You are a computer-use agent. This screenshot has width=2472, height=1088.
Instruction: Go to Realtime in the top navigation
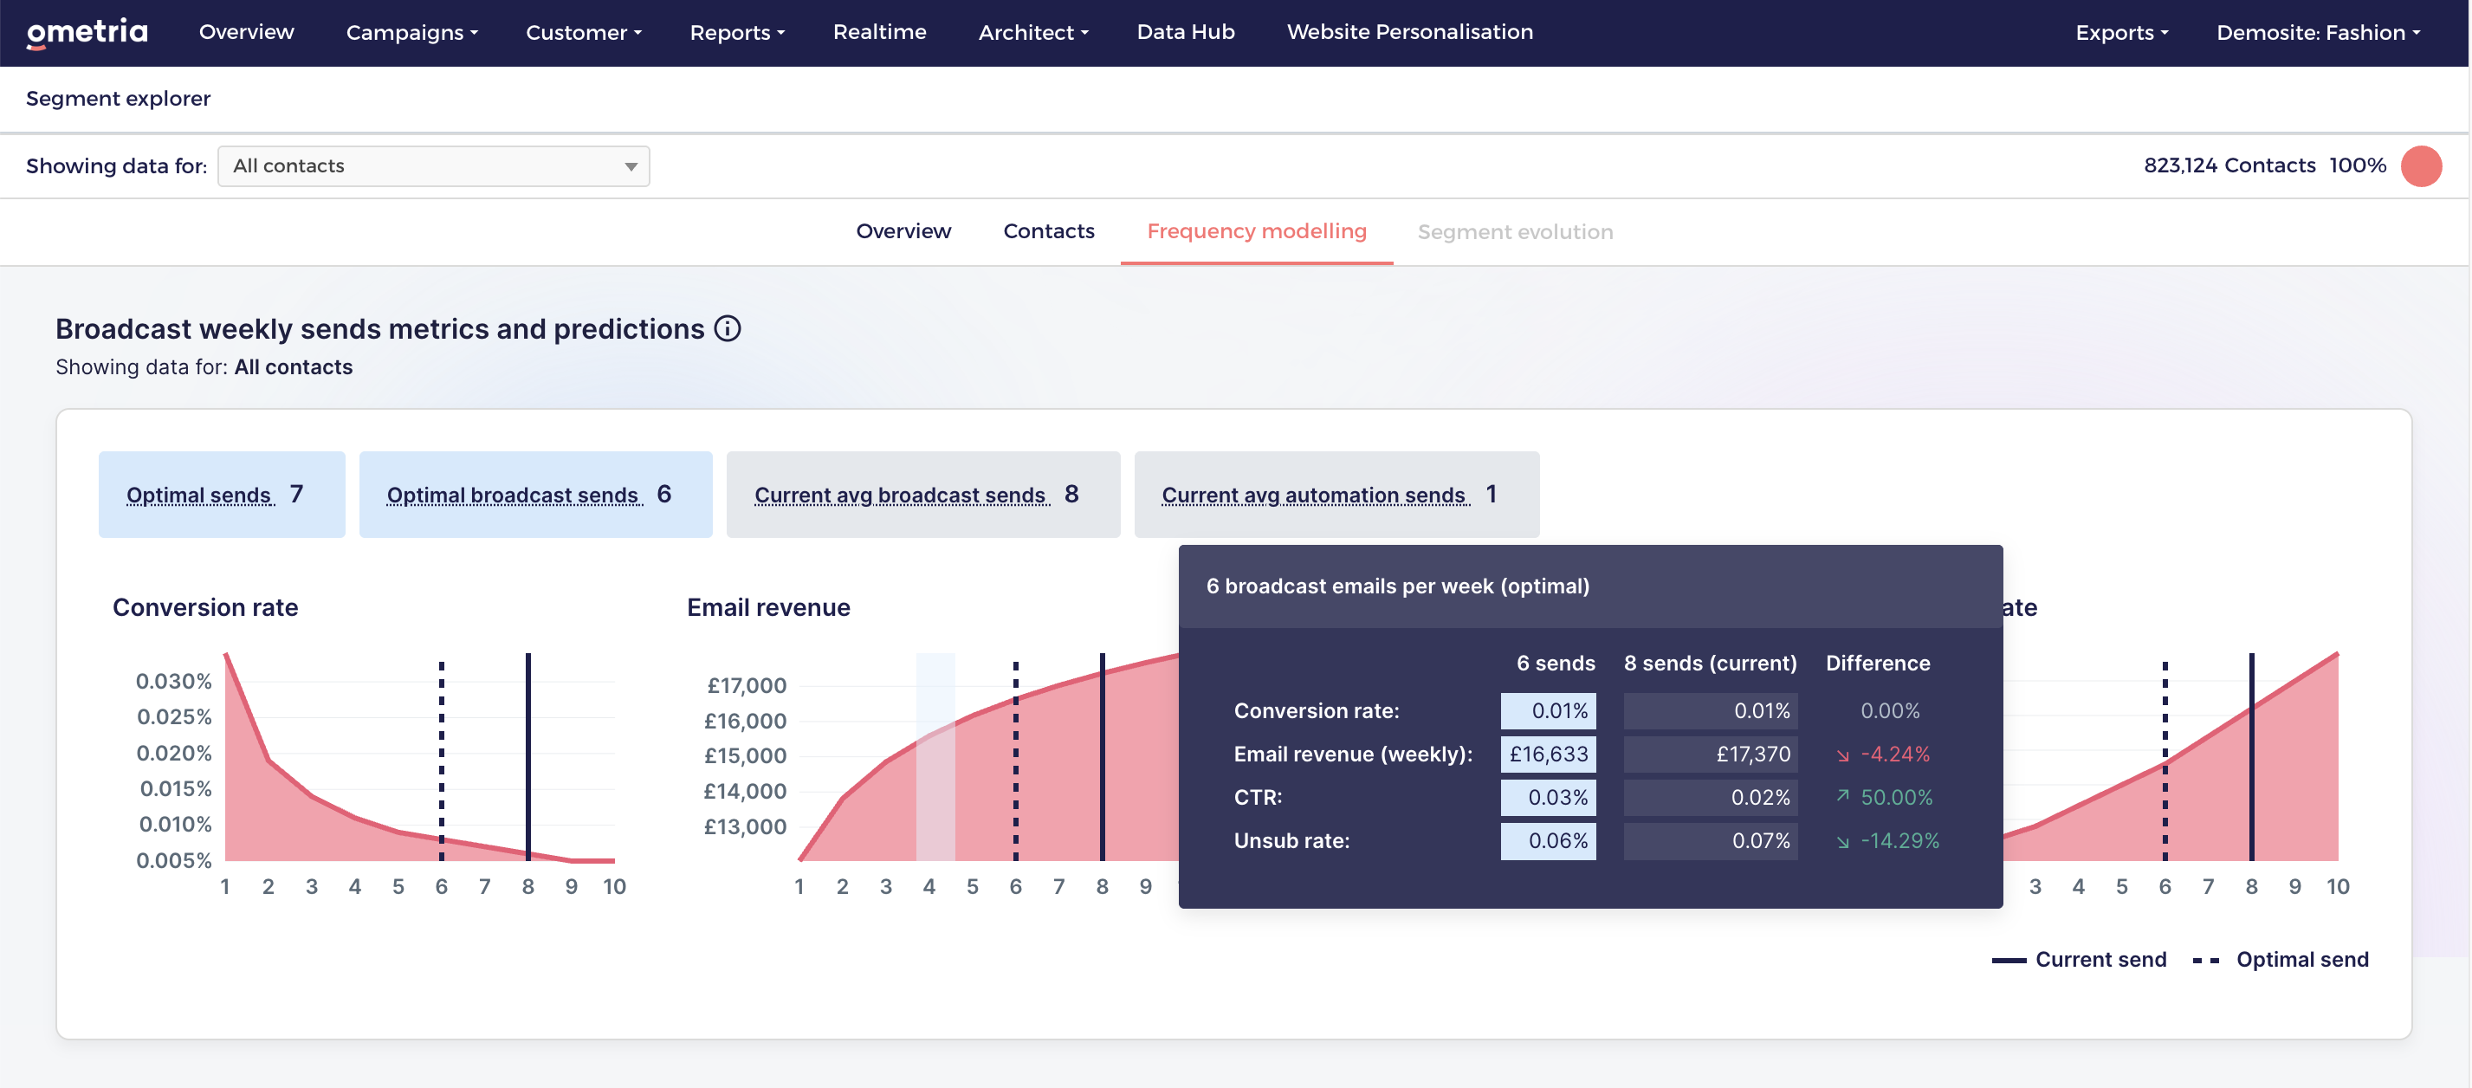[x=879, y=32]
